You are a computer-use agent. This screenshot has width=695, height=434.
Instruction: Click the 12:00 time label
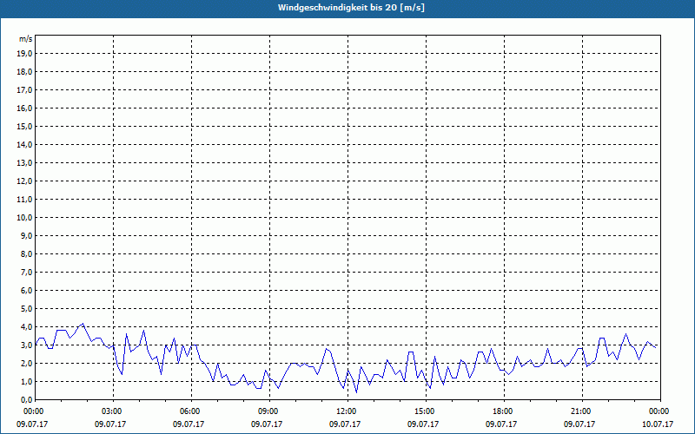point(348,411)
